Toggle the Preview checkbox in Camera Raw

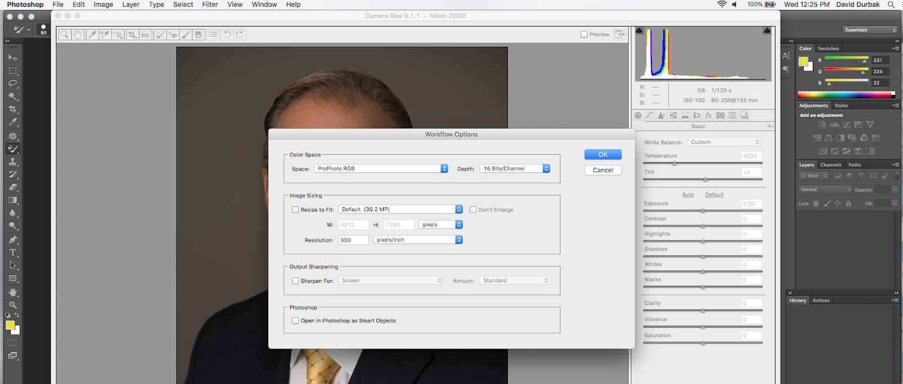point(584,34)
